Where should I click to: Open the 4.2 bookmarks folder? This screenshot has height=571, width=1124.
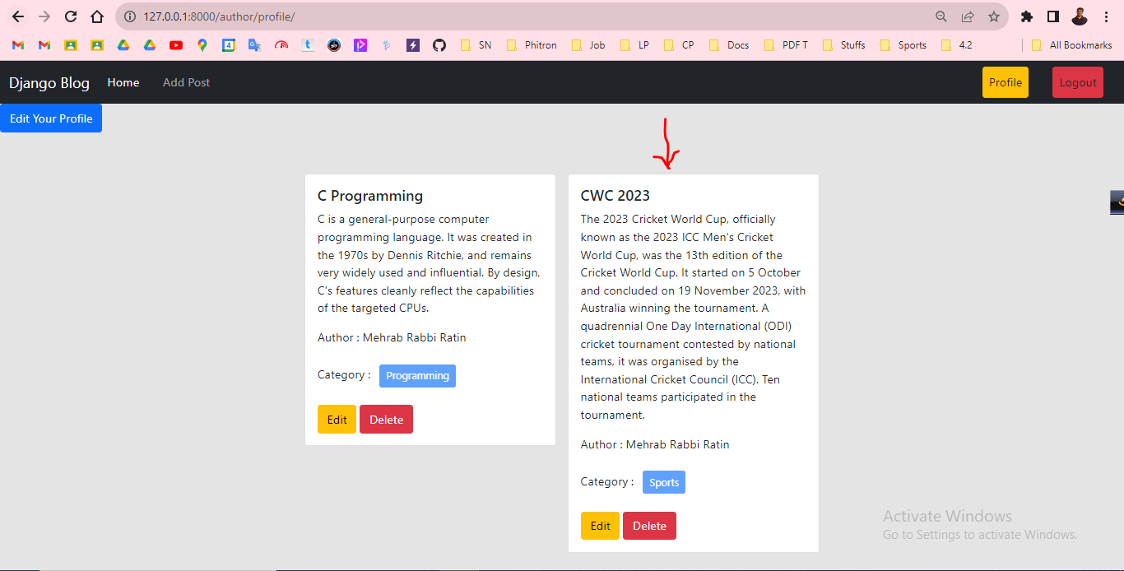click(x=957, y=45)
